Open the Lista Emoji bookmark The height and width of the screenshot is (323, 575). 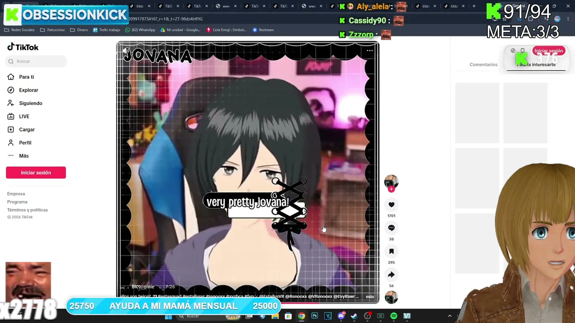point(226,30)
